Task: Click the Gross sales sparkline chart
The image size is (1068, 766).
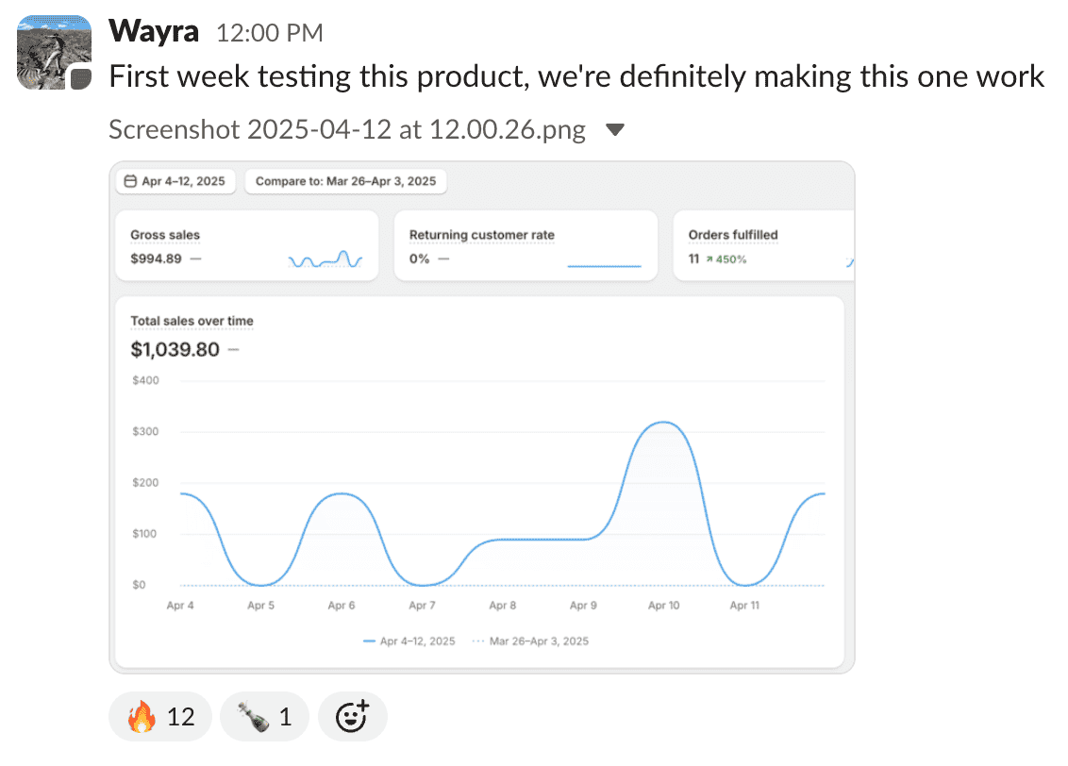Action: (x=325, y=259)
